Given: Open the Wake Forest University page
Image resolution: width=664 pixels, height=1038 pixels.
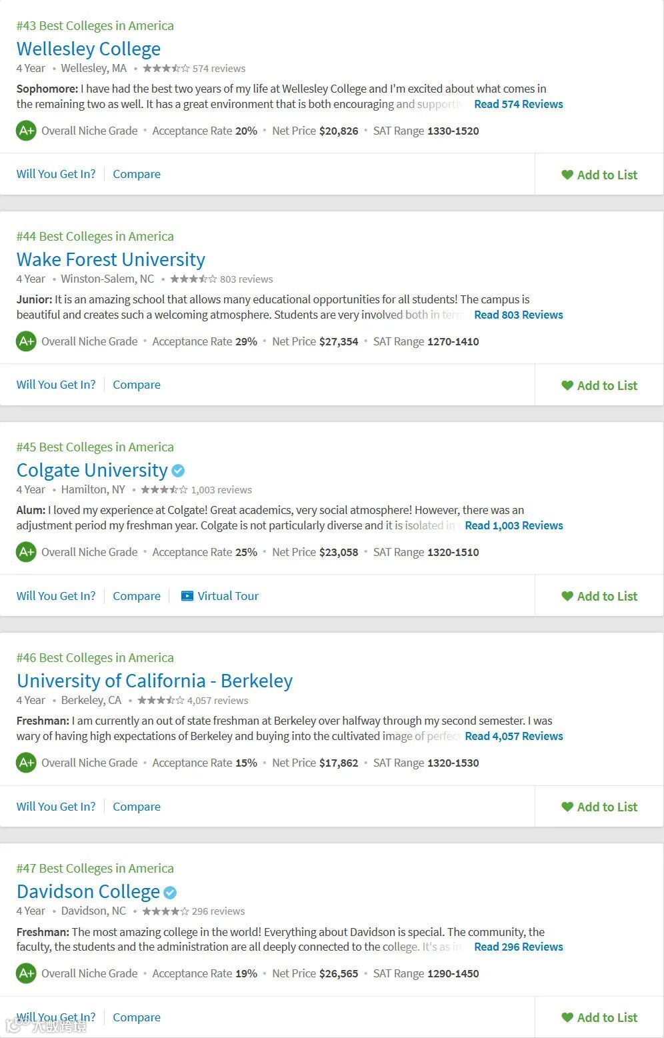Looking at the screenshot, I should pyautogui.click(x=111, y=259).
